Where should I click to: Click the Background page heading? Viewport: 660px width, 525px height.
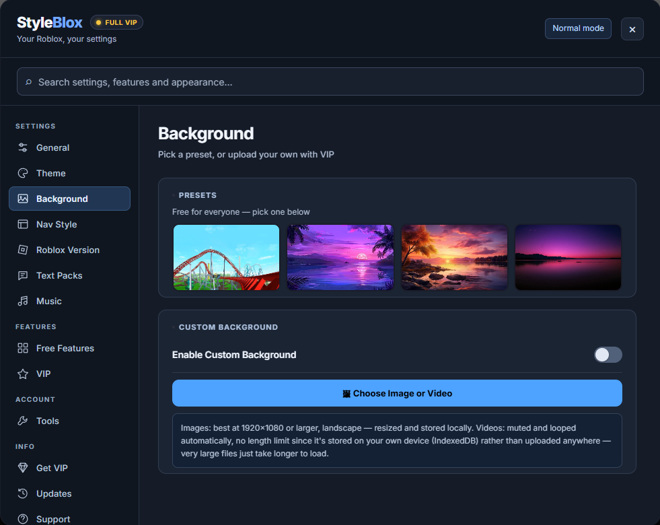coord(206,133)
